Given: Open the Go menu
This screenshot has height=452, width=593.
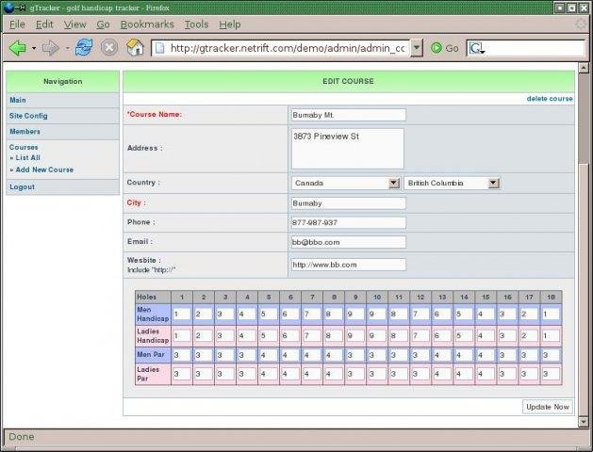Looking at the screenshot, I should (103, 24).
